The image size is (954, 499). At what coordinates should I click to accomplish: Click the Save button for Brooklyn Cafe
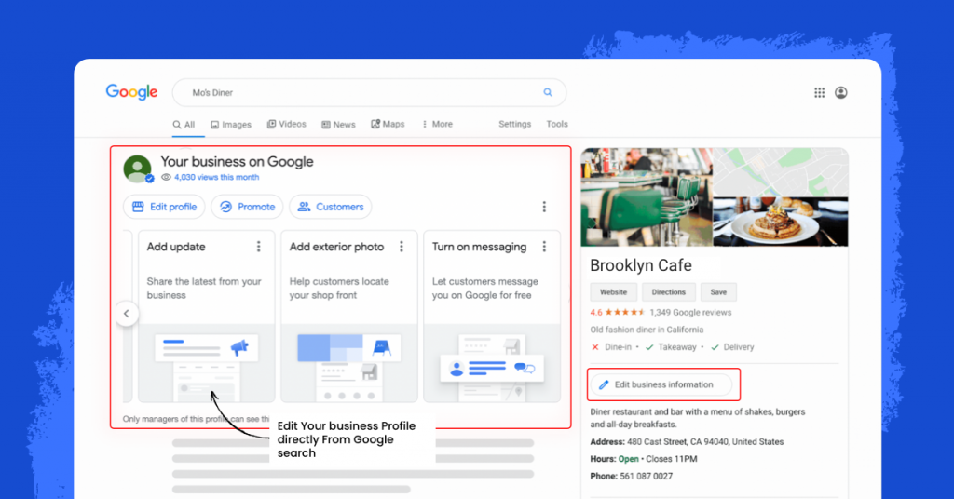pyautogui.click(x=718, y=292)
